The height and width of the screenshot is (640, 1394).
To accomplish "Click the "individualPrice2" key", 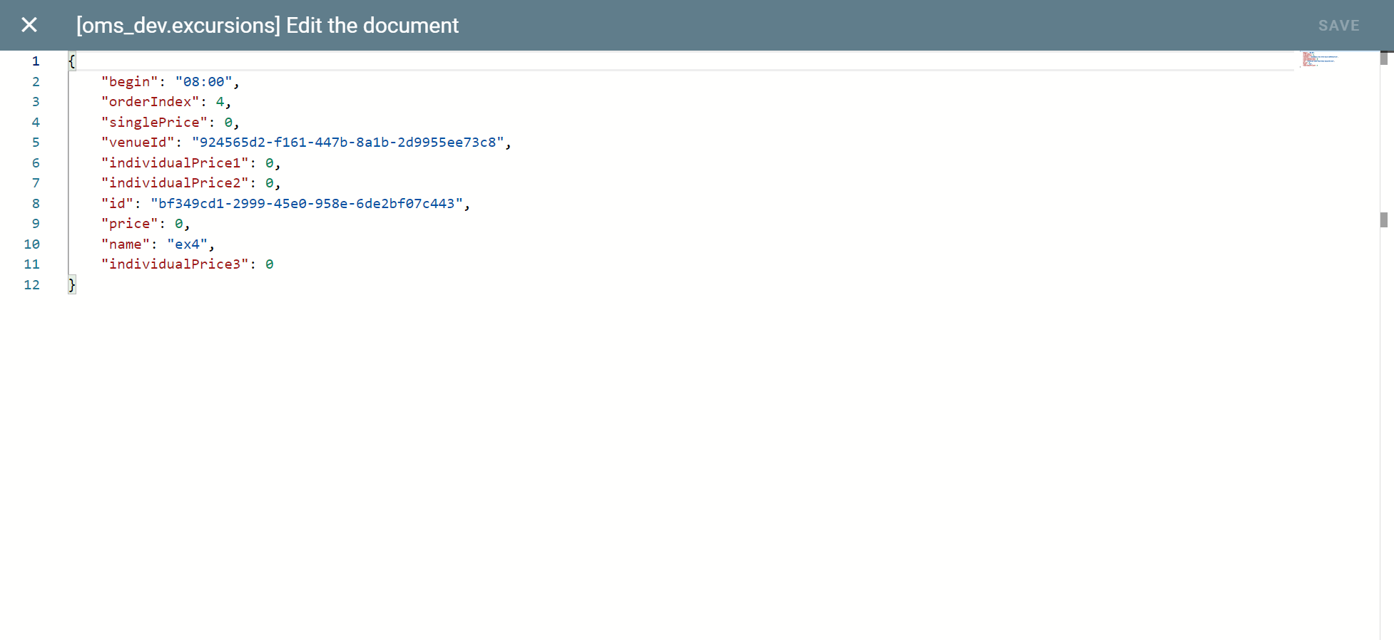I will click(174, 183).
